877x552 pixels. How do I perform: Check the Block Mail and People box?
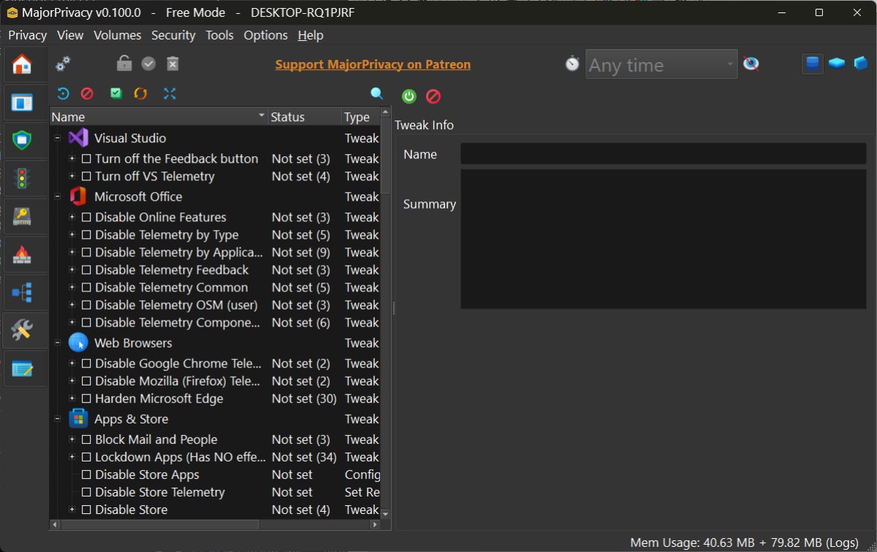coord(86,440)
